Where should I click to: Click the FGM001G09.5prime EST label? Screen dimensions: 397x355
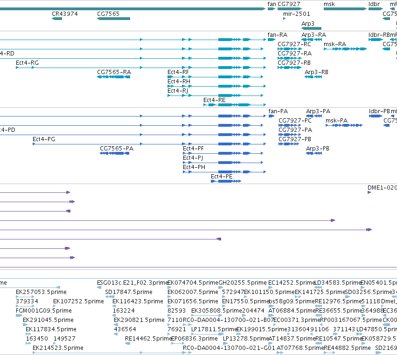coord(43,311)
